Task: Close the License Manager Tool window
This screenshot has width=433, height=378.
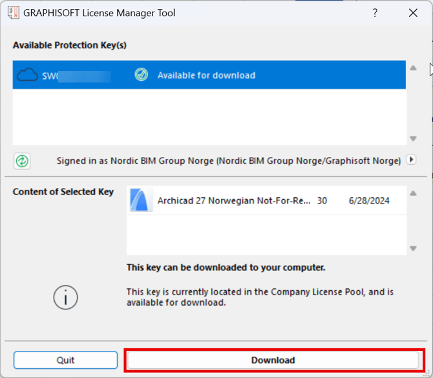Action: pyautogui.click(x=413, y=13)
